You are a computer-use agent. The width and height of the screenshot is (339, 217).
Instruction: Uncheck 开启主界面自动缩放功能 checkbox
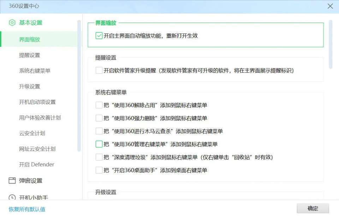pos(99,36)
